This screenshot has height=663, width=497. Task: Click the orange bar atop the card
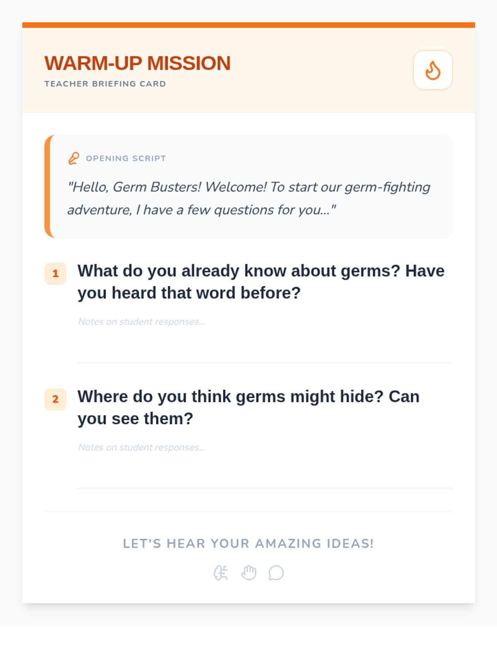coord(248,25)
